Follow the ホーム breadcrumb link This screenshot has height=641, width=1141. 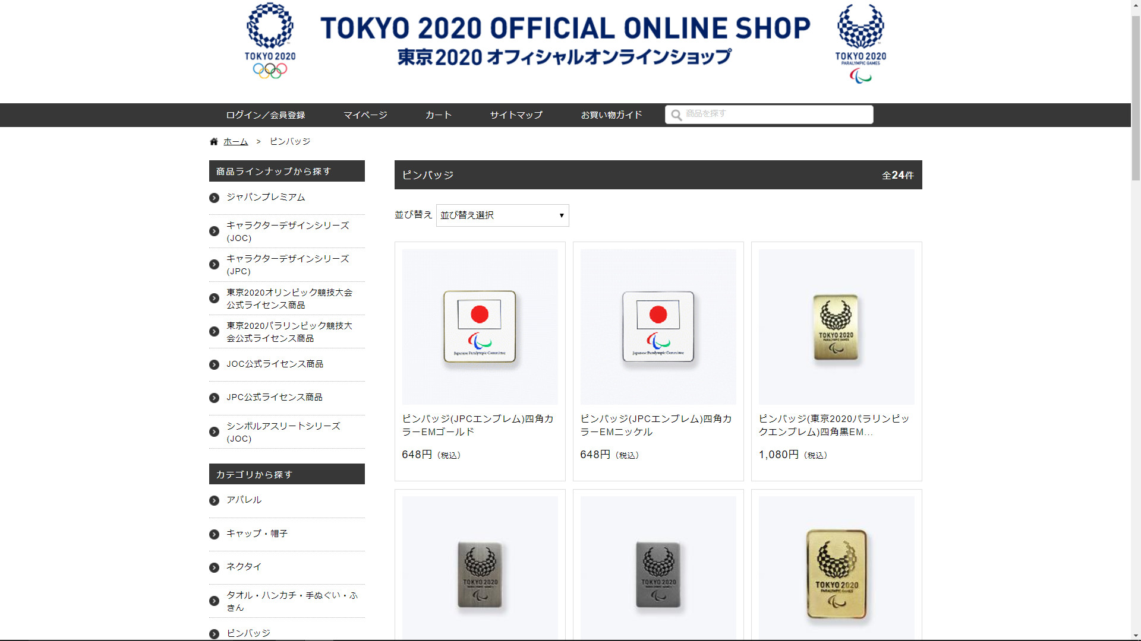235,142
